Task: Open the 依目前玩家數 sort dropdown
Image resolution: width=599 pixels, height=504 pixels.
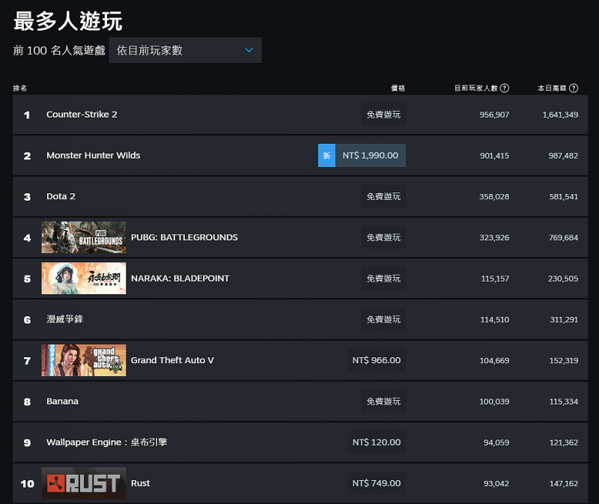Action: pyautogui.click(x=185, y=50)
